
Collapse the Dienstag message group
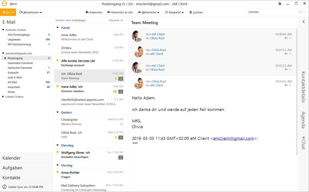(x=58, y=145)
